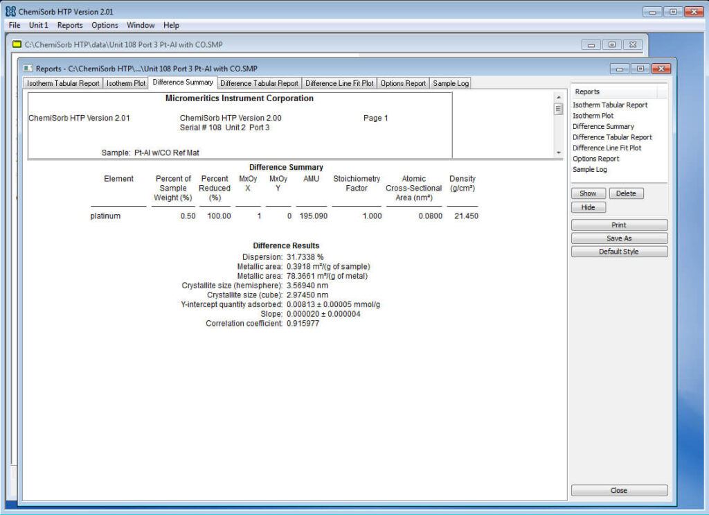The width and height of the screenshot is (709, 515).
Task: Switch to the Options Report tab
Action: (x=403, y=82)
